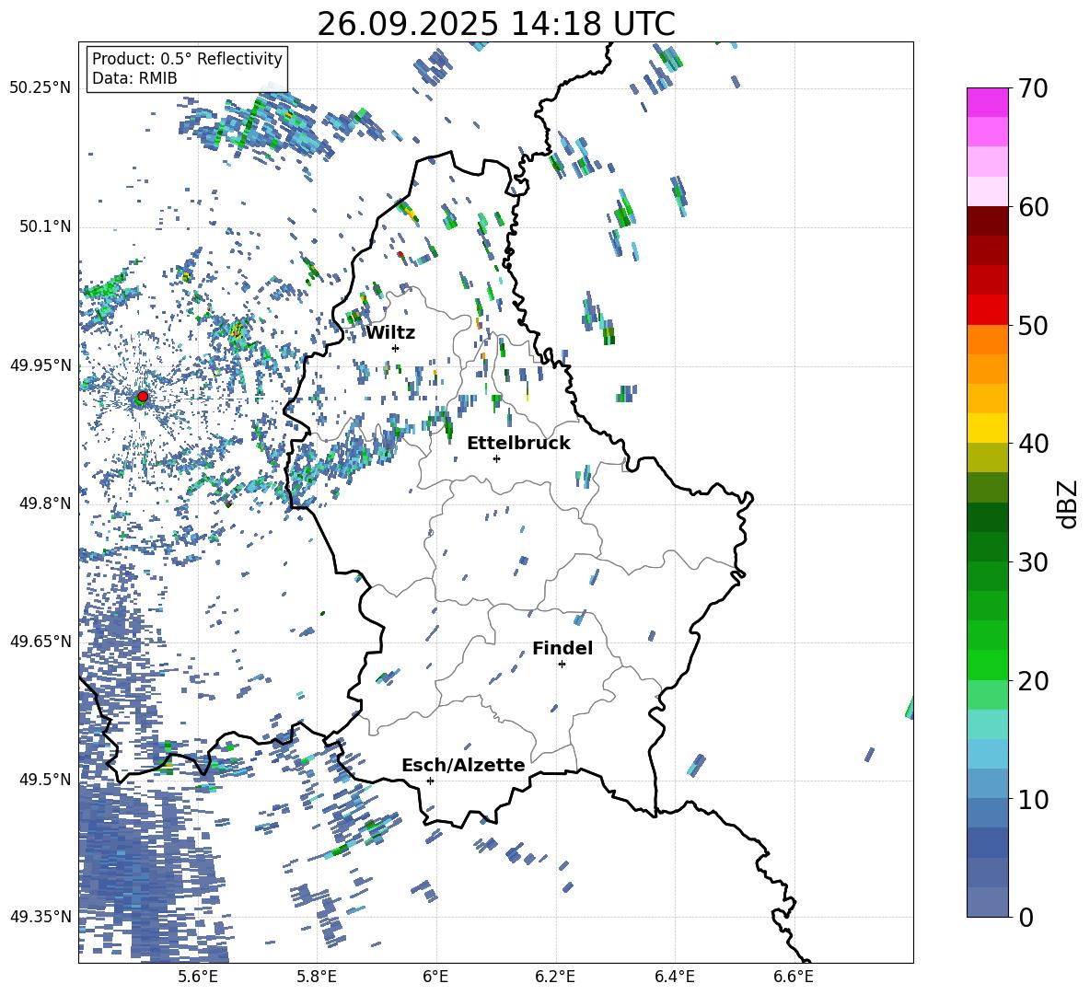Click the 6.4°E longitude label

(x=674, y=977)
